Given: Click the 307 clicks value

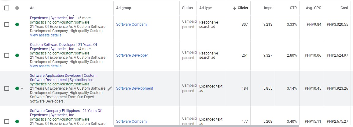Looking at the screenshot, I should tap(245, 24).
